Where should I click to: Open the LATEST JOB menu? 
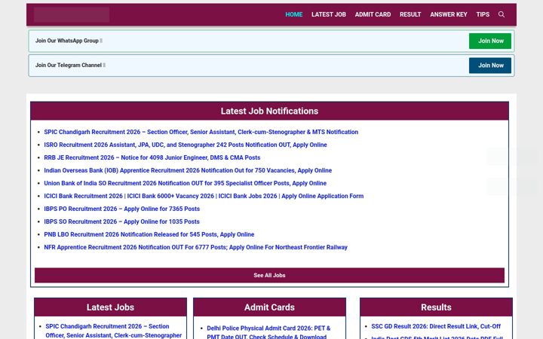click(x=328, y=14)
